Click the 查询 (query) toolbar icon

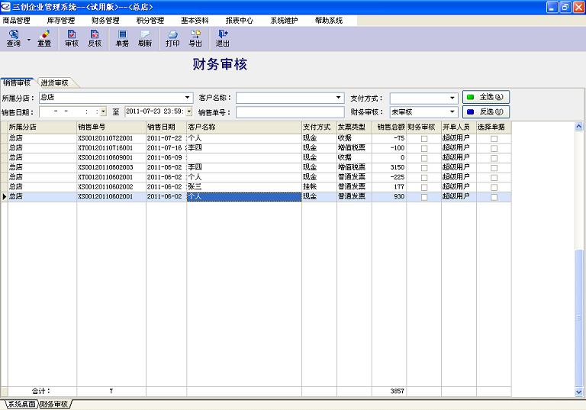(14, 38)
